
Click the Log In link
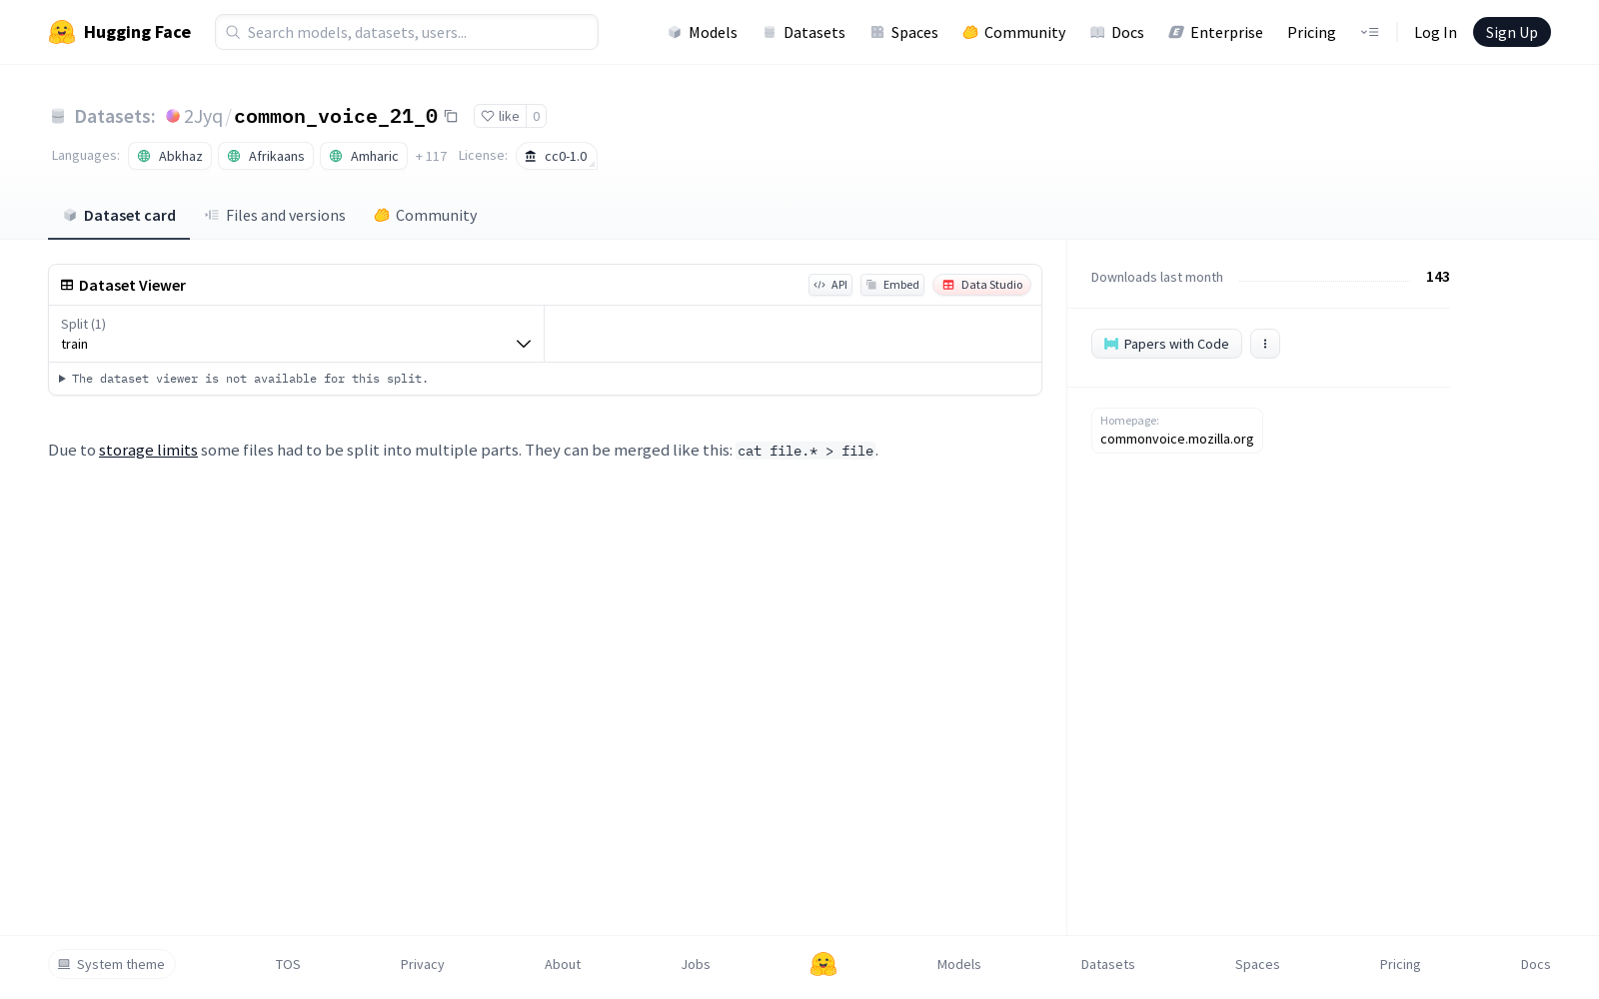[1435, 32]
